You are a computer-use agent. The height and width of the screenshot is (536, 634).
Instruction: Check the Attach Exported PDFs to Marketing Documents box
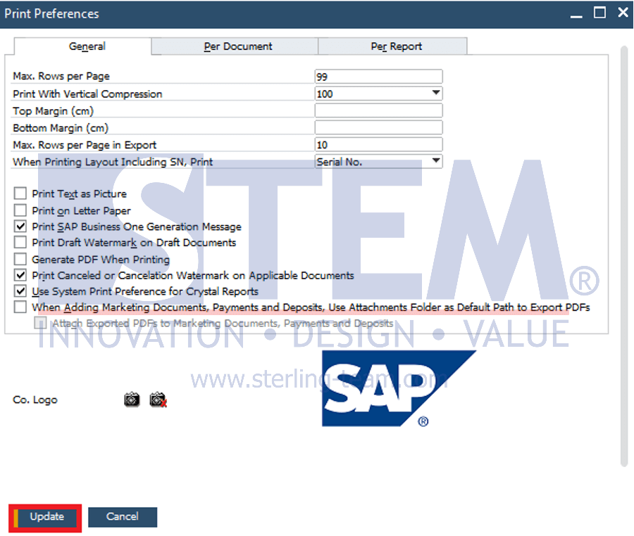pyautogui.click(x=40, y=322)
